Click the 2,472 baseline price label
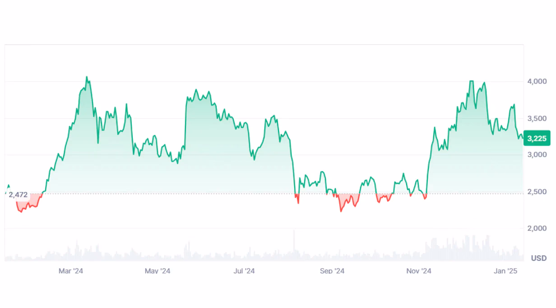556x308 pixels. [x=19, y=195]
